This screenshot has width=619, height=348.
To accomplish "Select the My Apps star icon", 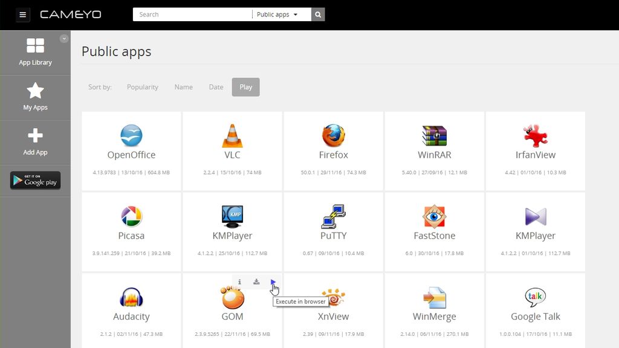I will pyautogui.click(x=36, y=91).
